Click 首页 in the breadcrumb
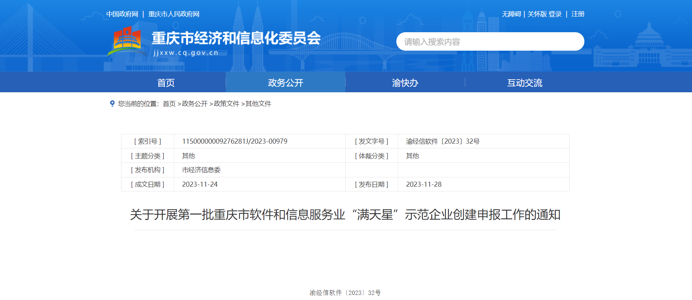Viewport: 692px width, 300px height. [169, 104]
